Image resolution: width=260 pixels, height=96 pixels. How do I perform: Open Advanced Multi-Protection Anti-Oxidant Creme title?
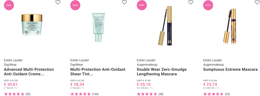pyautogui.click(x=29, y=72)
